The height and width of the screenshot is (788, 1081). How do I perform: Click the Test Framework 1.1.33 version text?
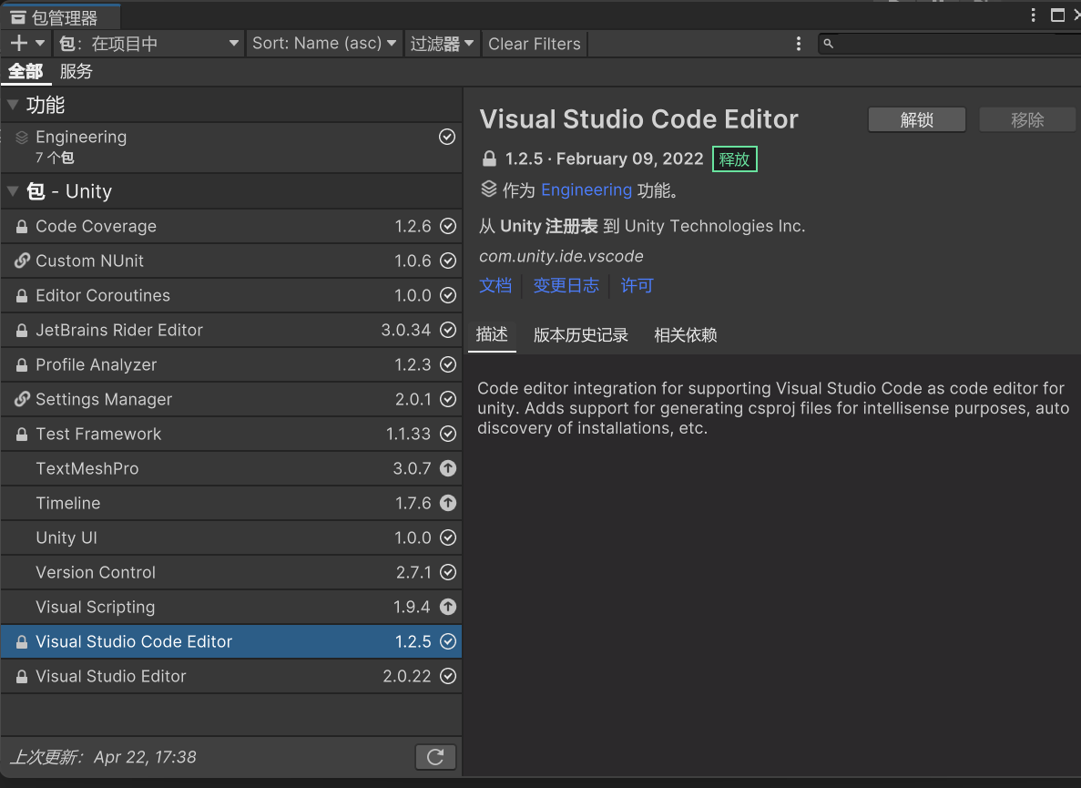coord(408,434)
